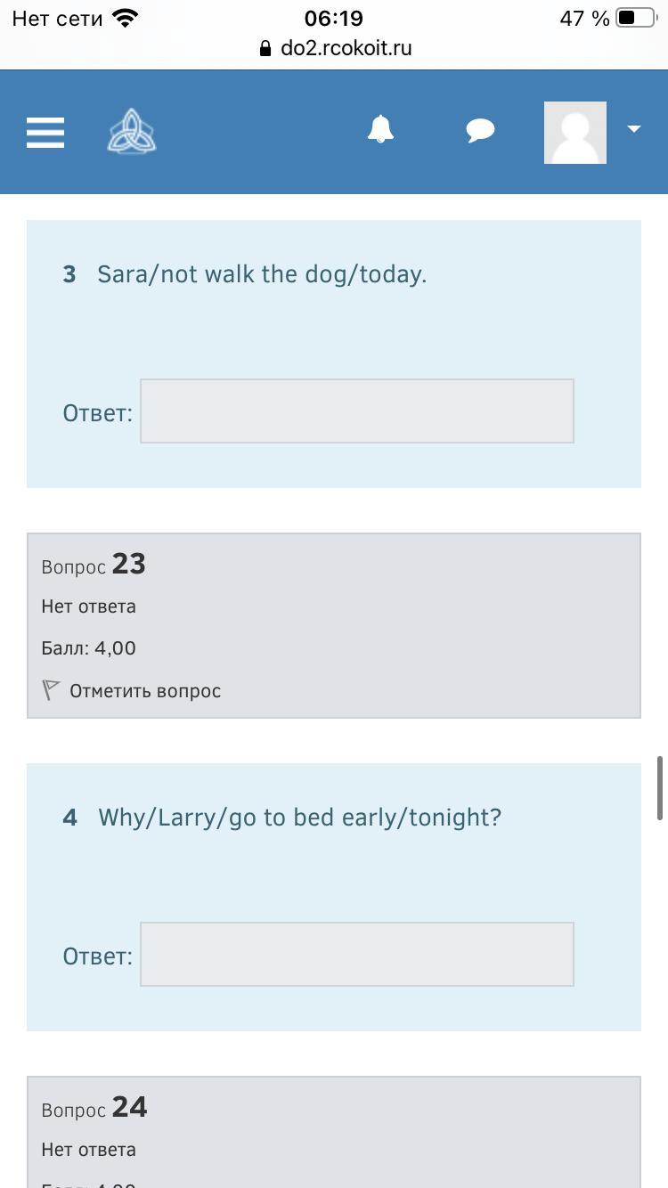Flag question via Отметить вопрос link
Screen dimensions: 668x1188
click(144, 691)
